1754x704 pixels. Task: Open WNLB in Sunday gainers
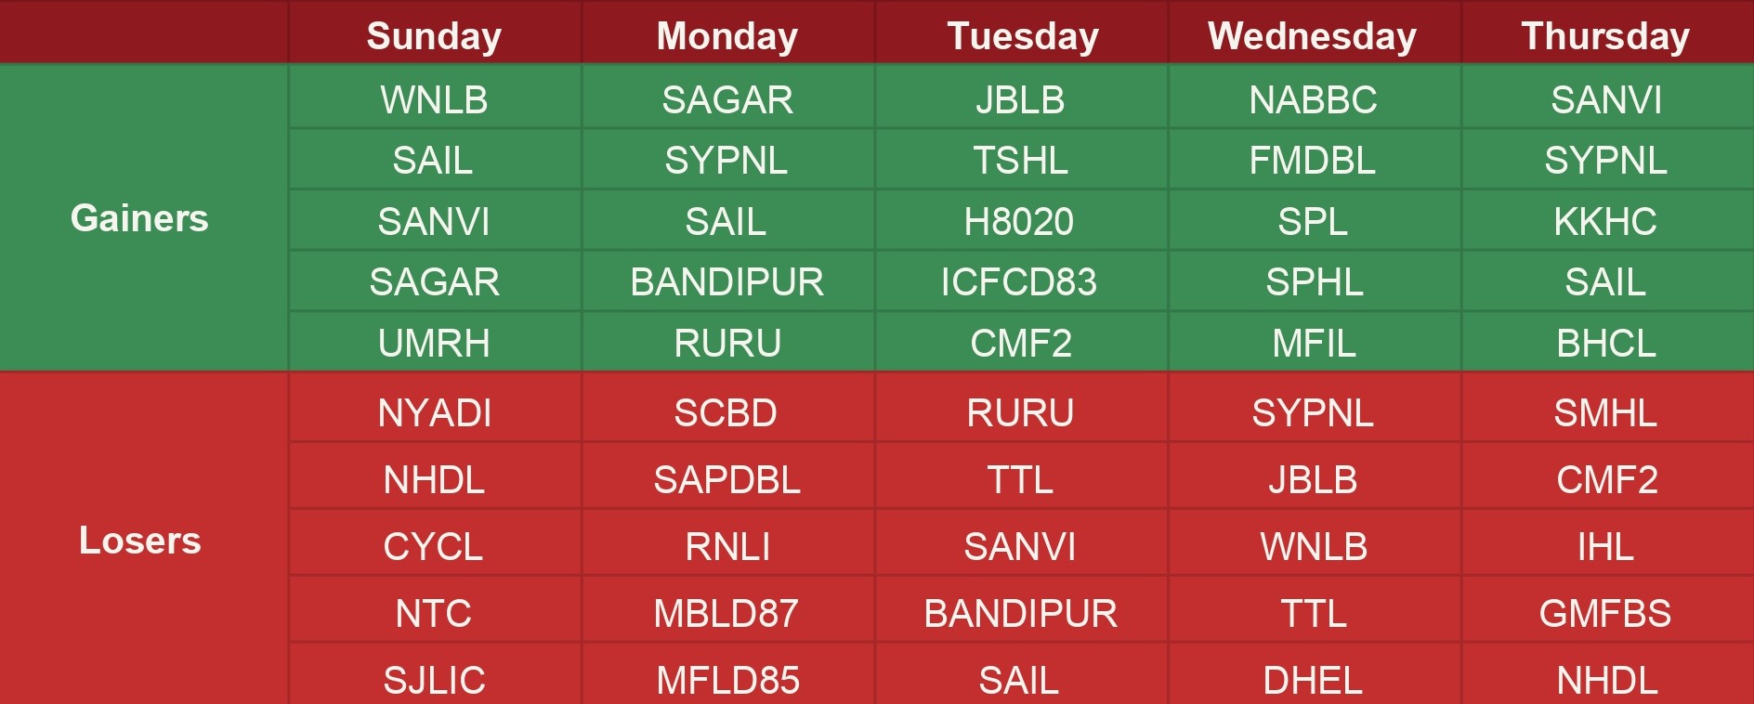pyautogui.click(x=434, y=99)
